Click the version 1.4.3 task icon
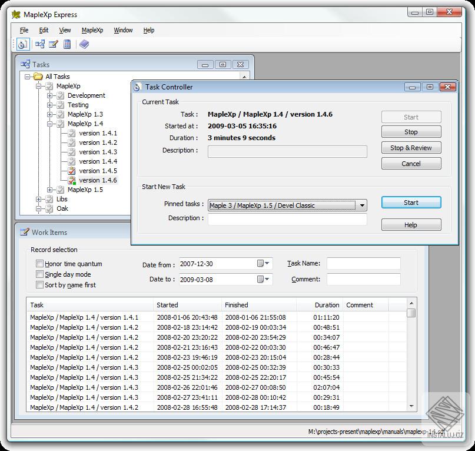The image size is (475, 451). pos(71,152)
